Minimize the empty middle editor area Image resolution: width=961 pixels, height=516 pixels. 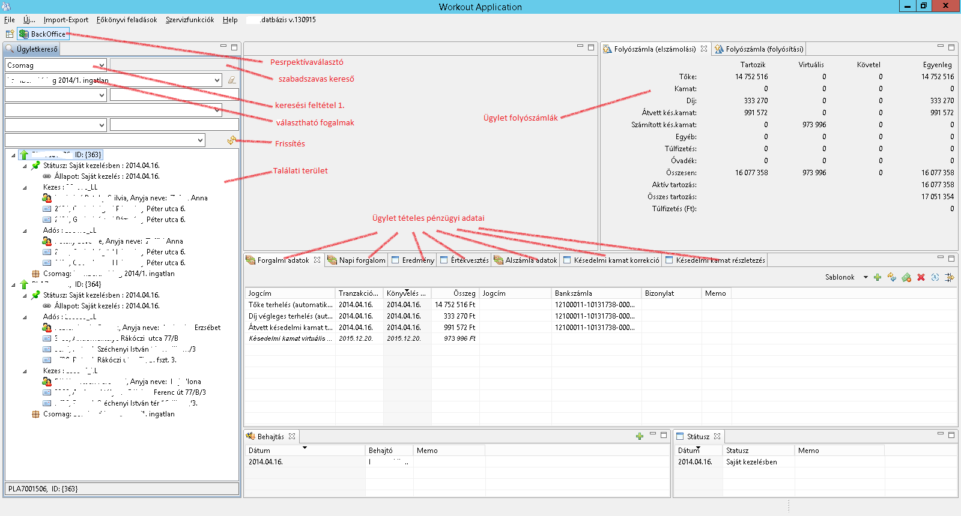(x=580, y=46)
